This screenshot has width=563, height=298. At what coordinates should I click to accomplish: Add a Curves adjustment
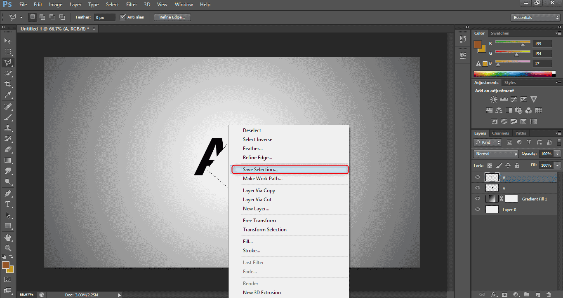click(x=514, y=100)
